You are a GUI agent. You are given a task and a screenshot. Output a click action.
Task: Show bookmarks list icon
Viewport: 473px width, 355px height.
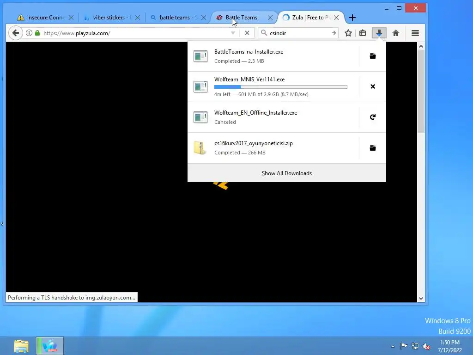pos(363,33)
